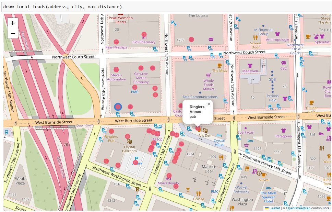Image resolution: width=332 pixels, height=212 pixels.
Task: Click the GDB label
Action: click(272, 80)
